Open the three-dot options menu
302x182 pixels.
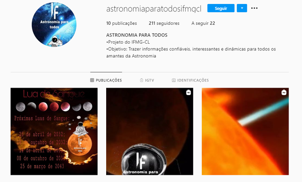pyautogui.click(x=254, y=8)
